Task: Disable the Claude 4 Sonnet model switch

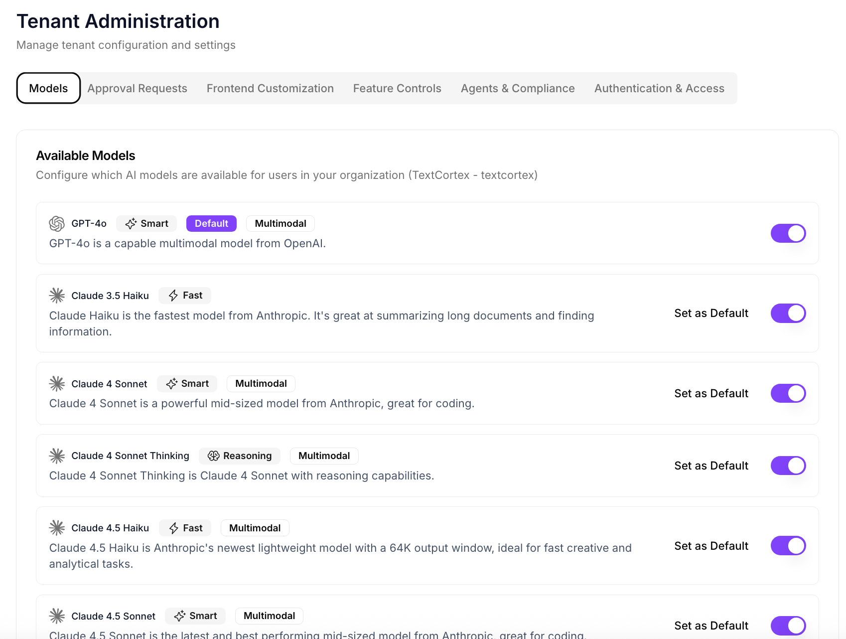Action: [x=788, y=393]
